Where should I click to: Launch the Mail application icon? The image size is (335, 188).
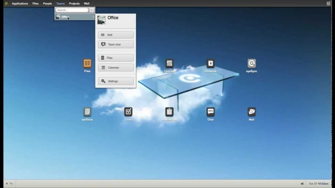click(x=252, y=112)
